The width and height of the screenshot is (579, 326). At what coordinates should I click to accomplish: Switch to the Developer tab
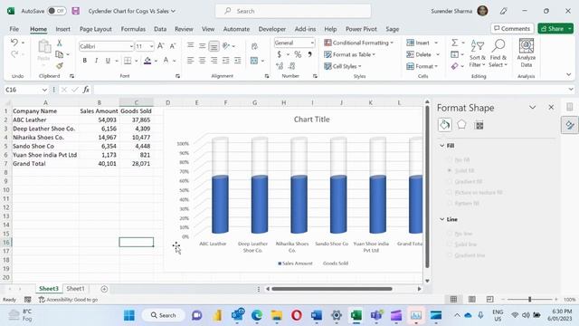(x=271, y=29)
